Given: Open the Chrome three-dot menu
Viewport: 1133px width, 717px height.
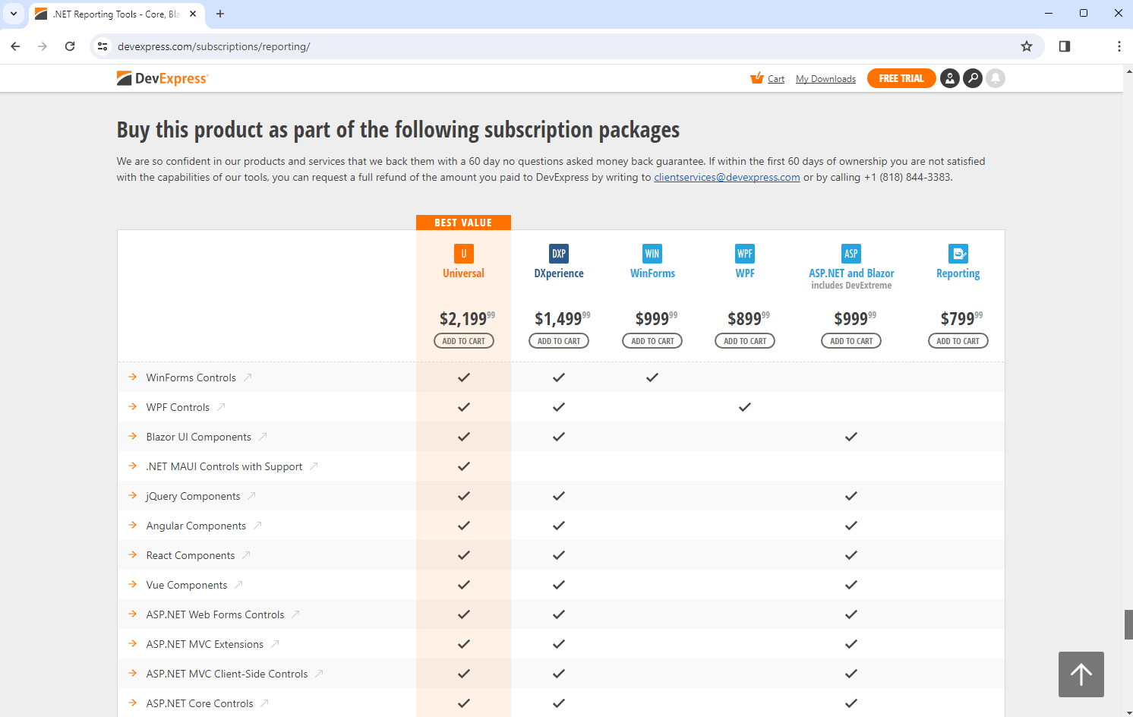Looking at the screenshot, I should point(1119,46).
